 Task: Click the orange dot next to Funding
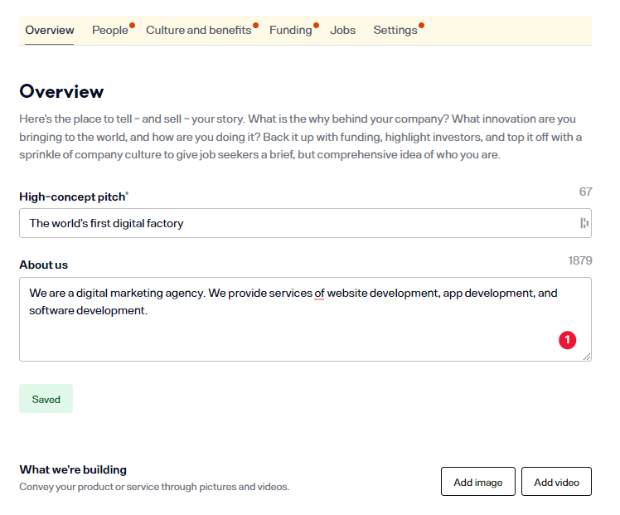point(316,26)
